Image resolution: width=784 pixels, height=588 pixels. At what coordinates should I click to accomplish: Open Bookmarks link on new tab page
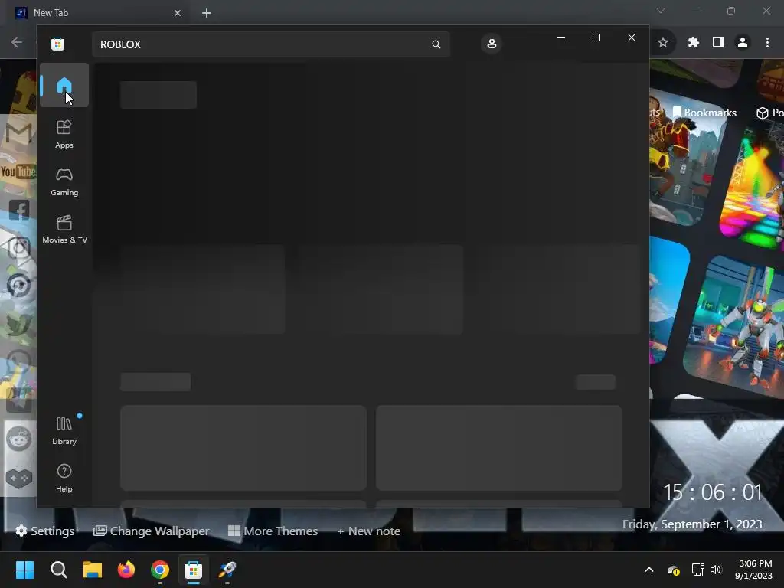point(704,113)
